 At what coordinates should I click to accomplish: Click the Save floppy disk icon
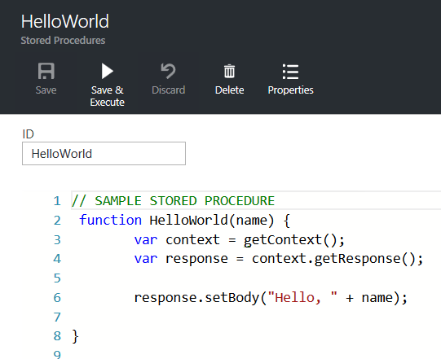46,71
